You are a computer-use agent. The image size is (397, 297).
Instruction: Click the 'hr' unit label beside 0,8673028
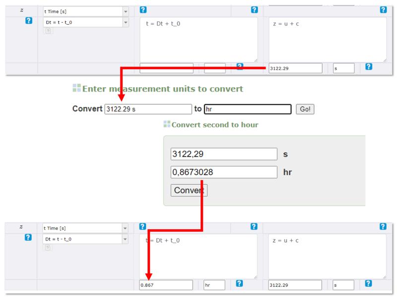(287, 172)
